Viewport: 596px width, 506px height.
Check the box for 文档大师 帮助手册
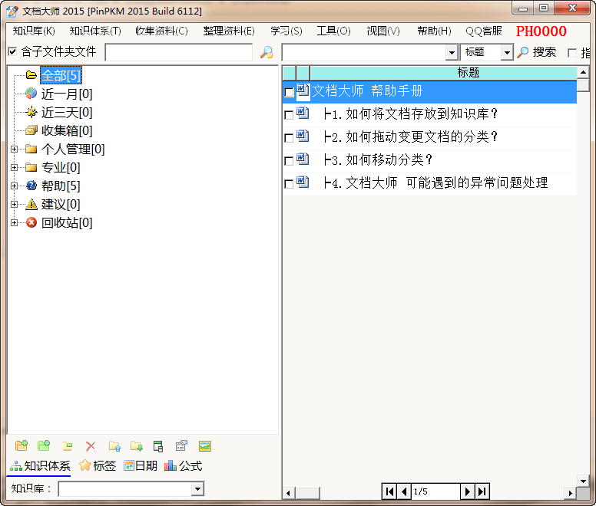289,92
